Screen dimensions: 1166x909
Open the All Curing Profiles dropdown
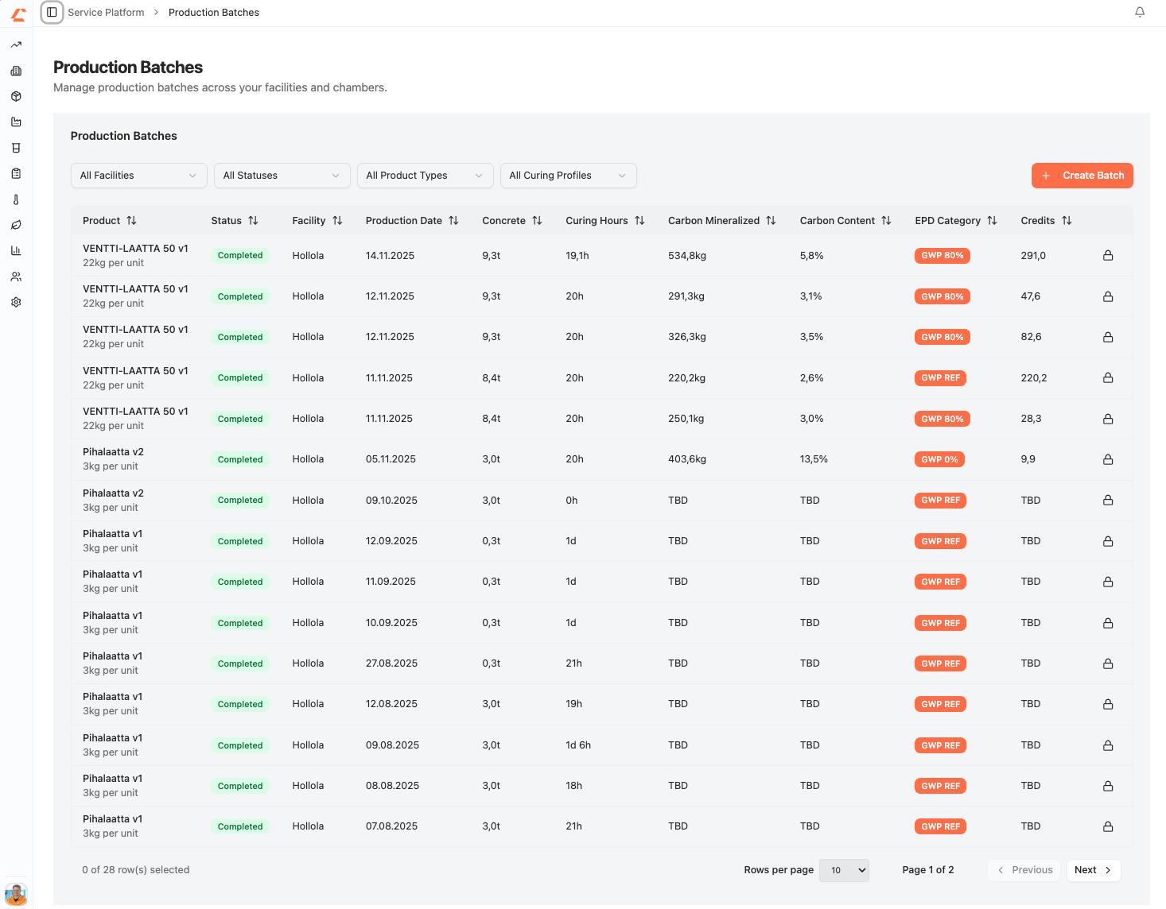point(568,175)
